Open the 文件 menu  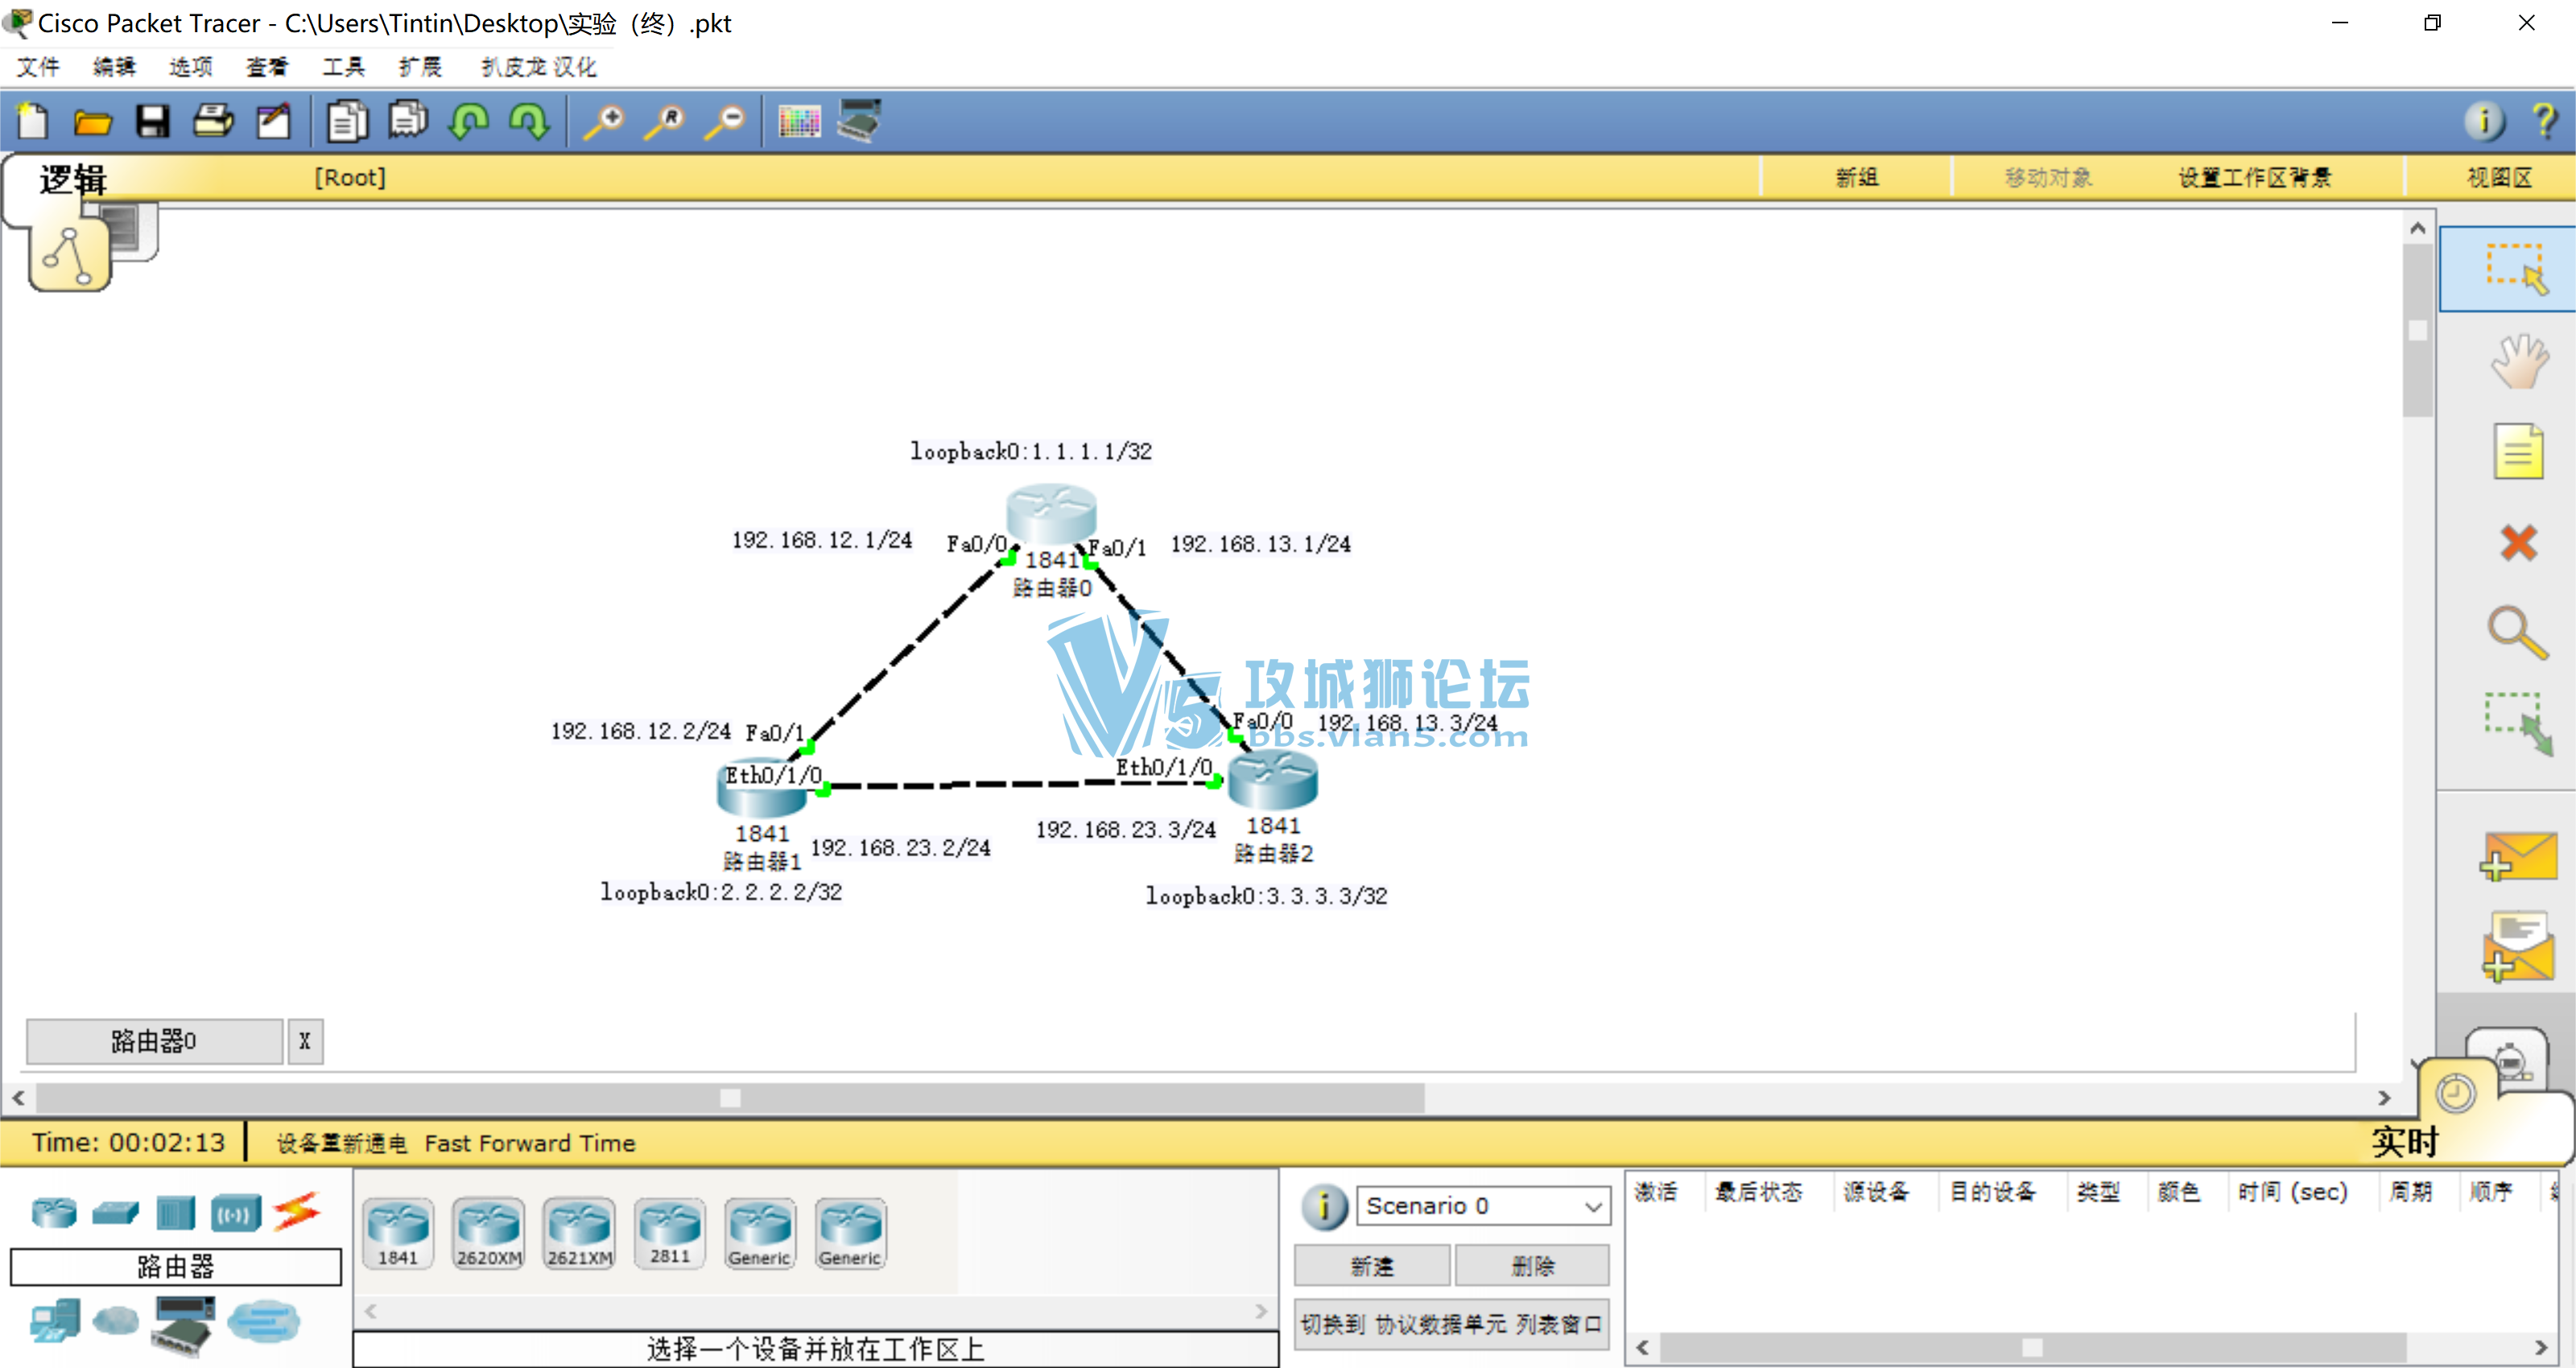[39, 67]
